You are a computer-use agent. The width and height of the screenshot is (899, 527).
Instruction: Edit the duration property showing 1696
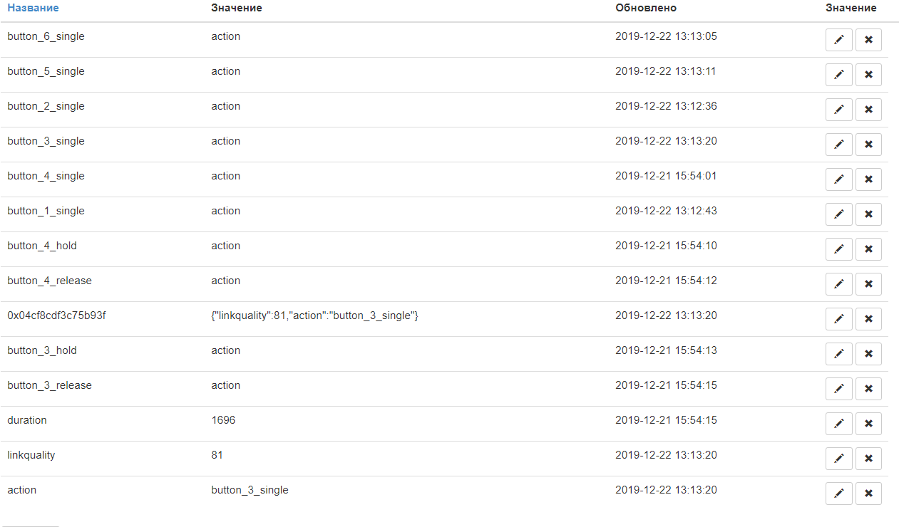pyautogui.click(x=838, y=424)
